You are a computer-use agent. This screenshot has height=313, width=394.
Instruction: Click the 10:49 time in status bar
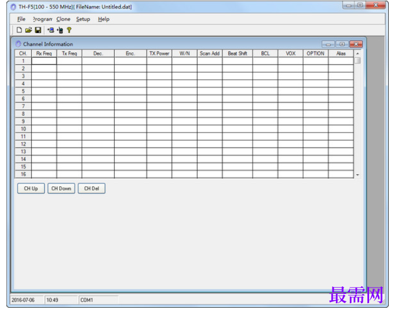52,300
